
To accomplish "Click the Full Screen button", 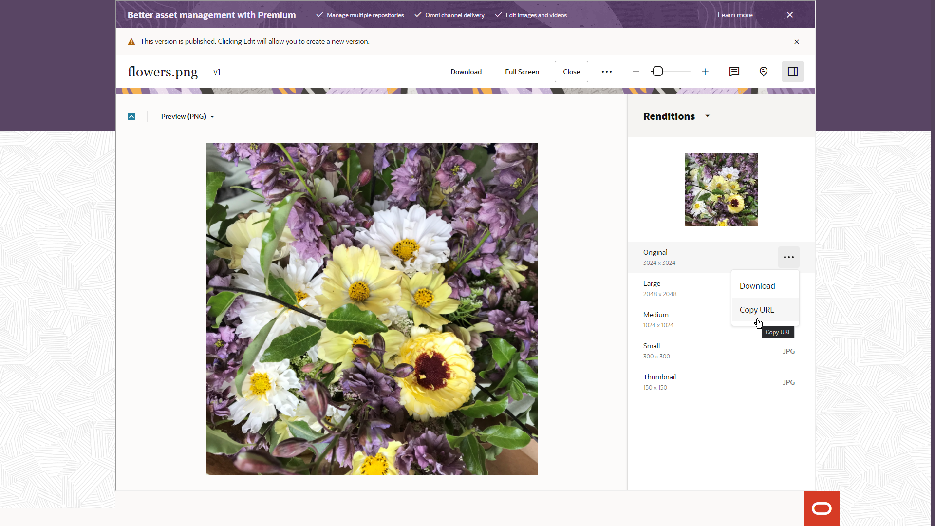I will pyautogui.click(x=522, y=72).
